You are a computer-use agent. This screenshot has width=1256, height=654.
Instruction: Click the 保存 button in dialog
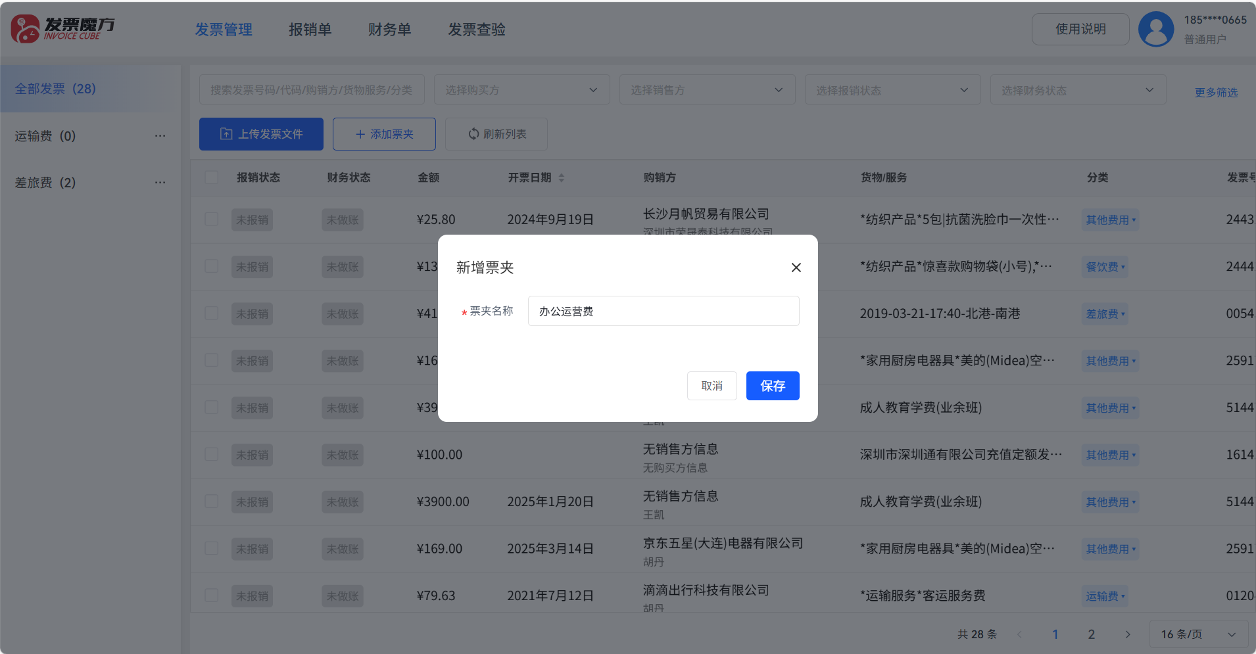click(x=772, y=386)
